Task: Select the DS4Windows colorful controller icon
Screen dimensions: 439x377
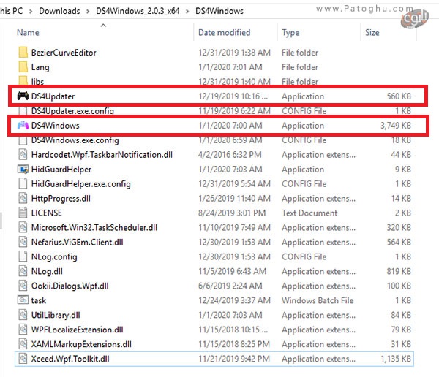Action: click(x=23, y=125)
